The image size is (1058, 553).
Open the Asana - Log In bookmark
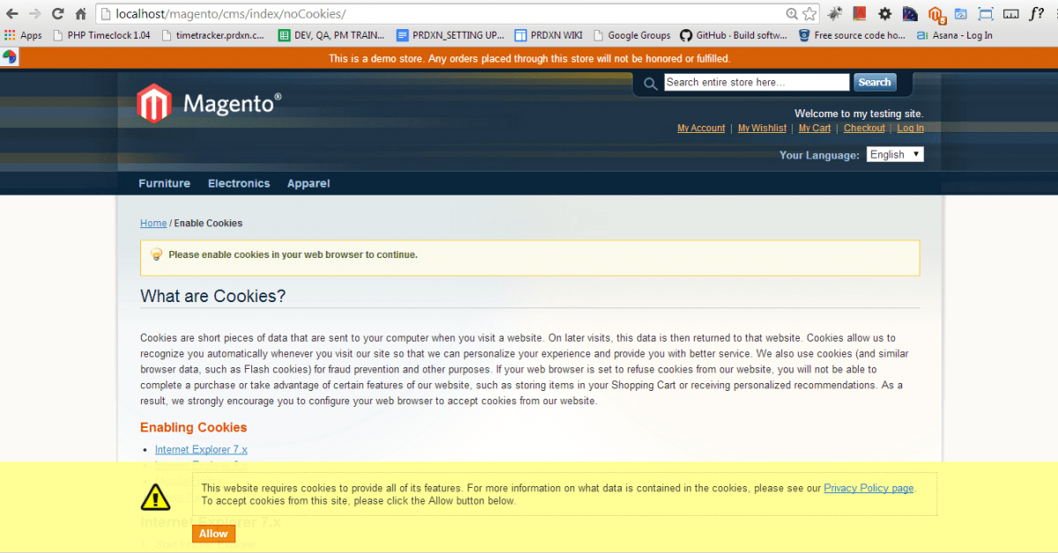(955, 35)
